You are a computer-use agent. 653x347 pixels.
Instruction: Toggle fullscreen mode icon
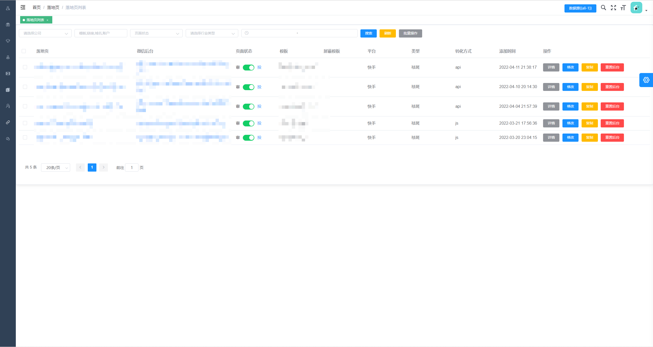[613, 8]
